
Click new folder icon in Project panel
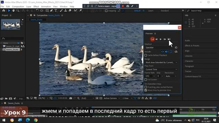6,98
